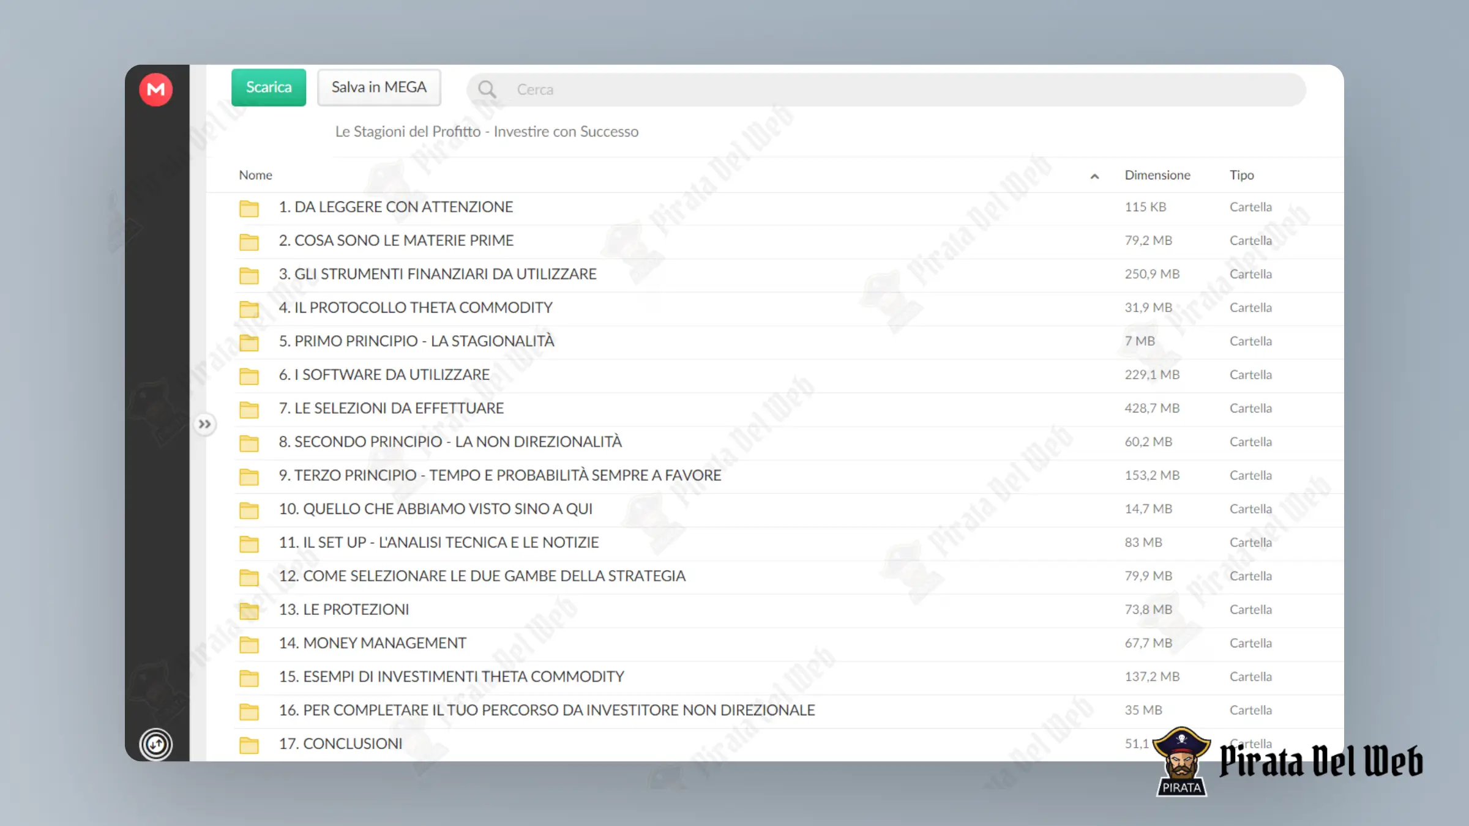Click the Salva in MEGA button
The width and height of the screenshot is (1469, 826).
coord(379,87)
